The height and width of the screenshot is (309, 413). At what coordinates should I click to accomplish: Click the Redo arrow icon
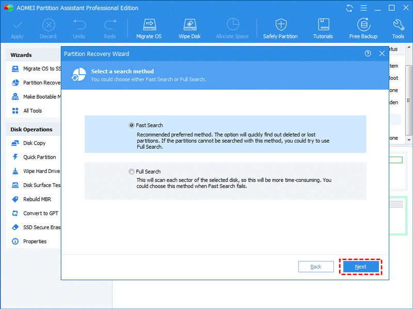[x=110, y=25]
